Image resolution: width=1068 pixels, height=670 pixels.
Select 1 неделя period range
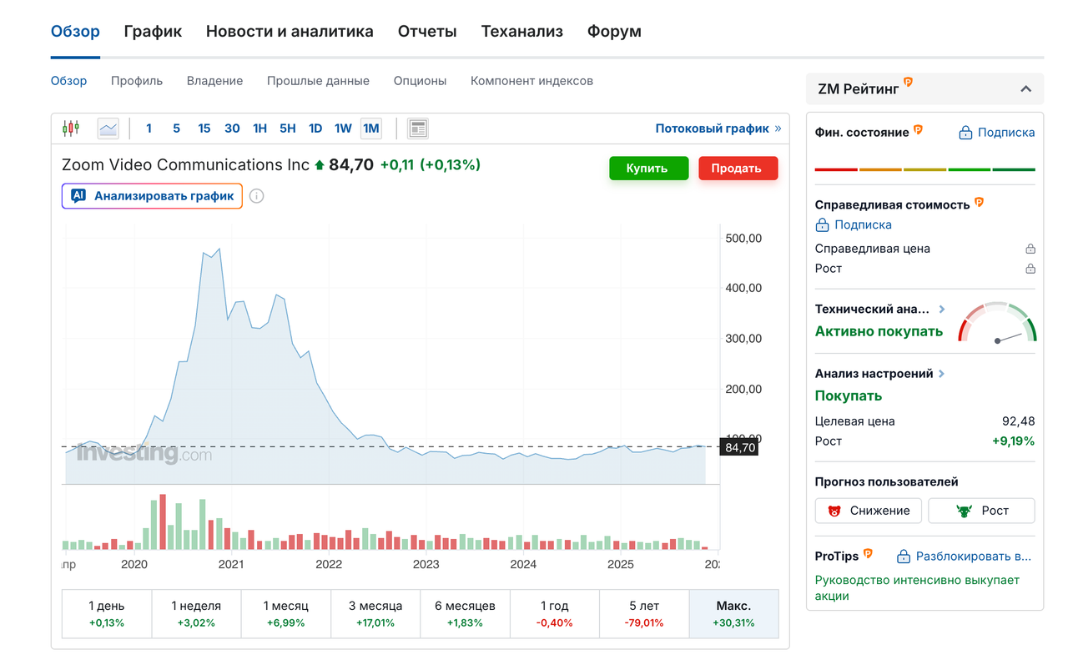coord(196,614)
